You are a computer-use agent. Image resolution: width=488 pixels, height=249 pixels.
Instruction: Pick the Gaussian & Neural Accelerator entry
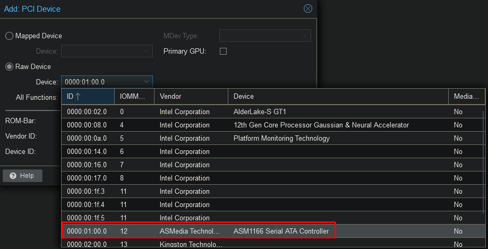tap(321, 125)
